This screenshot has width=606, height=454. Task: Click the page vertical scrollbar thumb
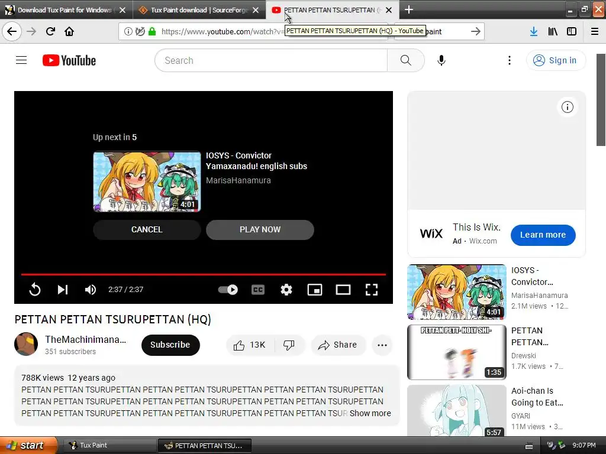pos(601,100)
